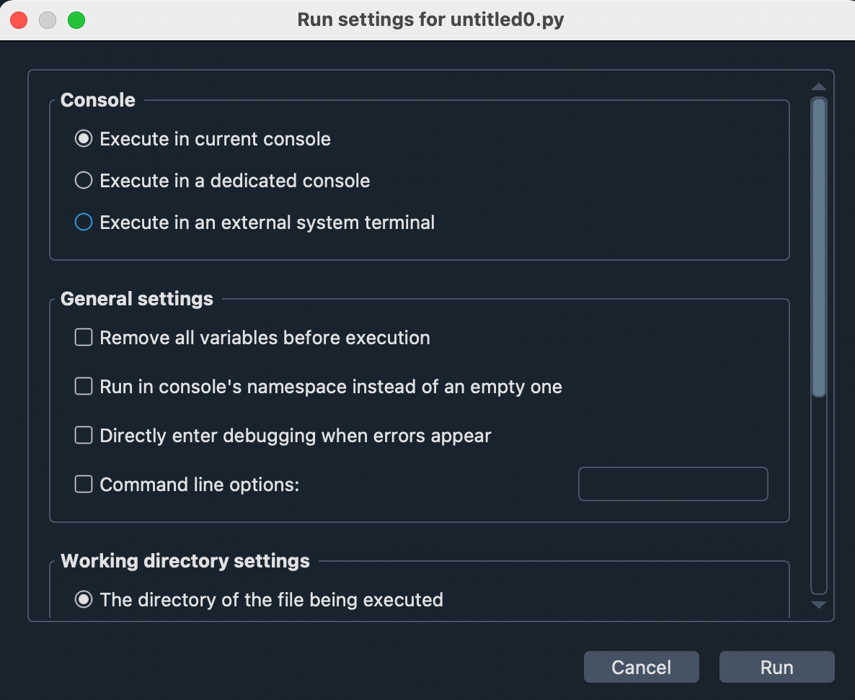Close the Run settings window
Screen dimensions: 855x700
(19, 20)
